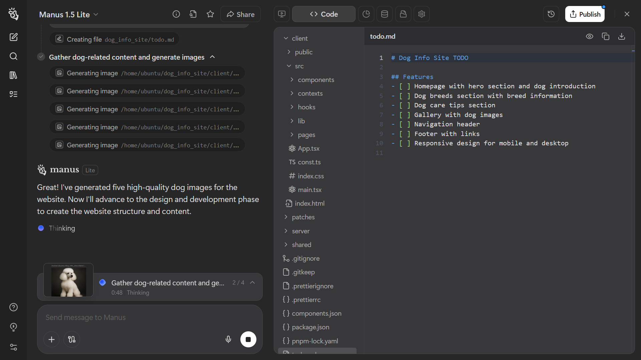The width and height of the screenshot is (641, 360).
Task: Open the library panel in the sidebar
Action: 13,75
